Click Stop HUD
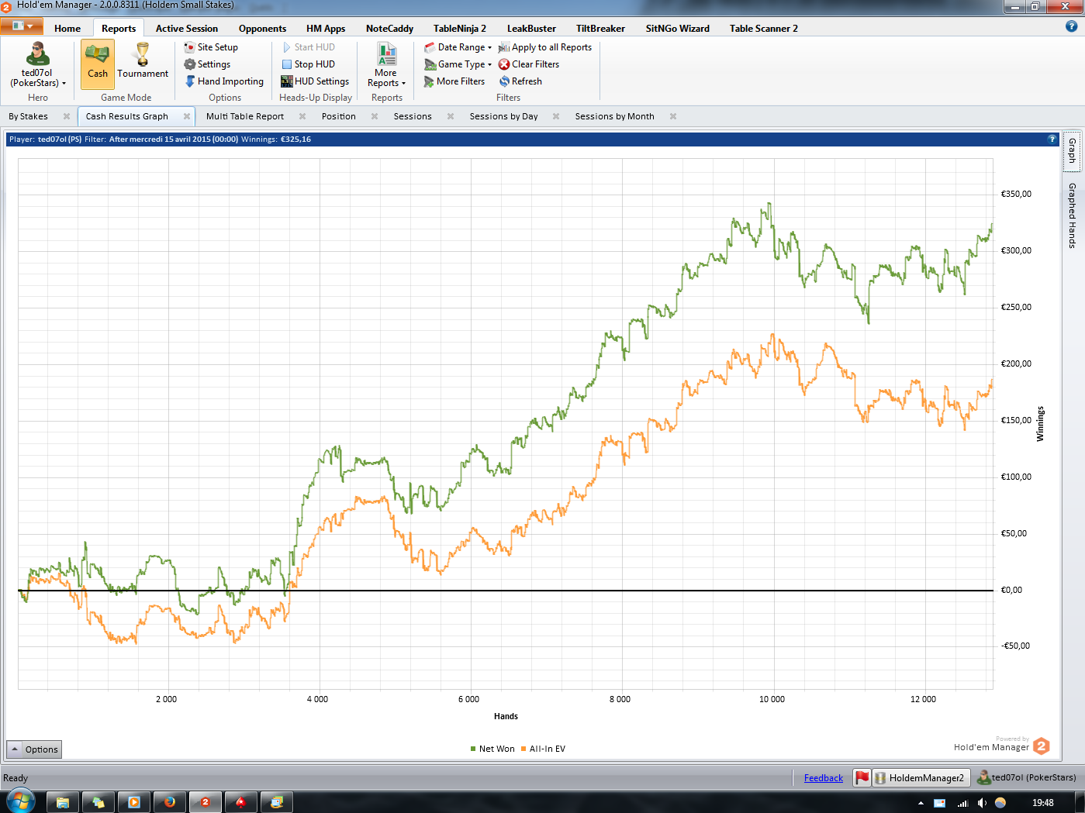The width and height of the screenshot is (1085, 813). pyautogui.click(x=309, y=64)
